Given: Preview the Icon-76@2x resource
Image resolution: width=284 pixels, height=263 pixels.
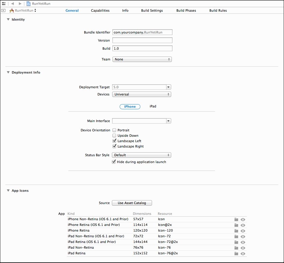Looking at the screenshot, I should 243,254.
